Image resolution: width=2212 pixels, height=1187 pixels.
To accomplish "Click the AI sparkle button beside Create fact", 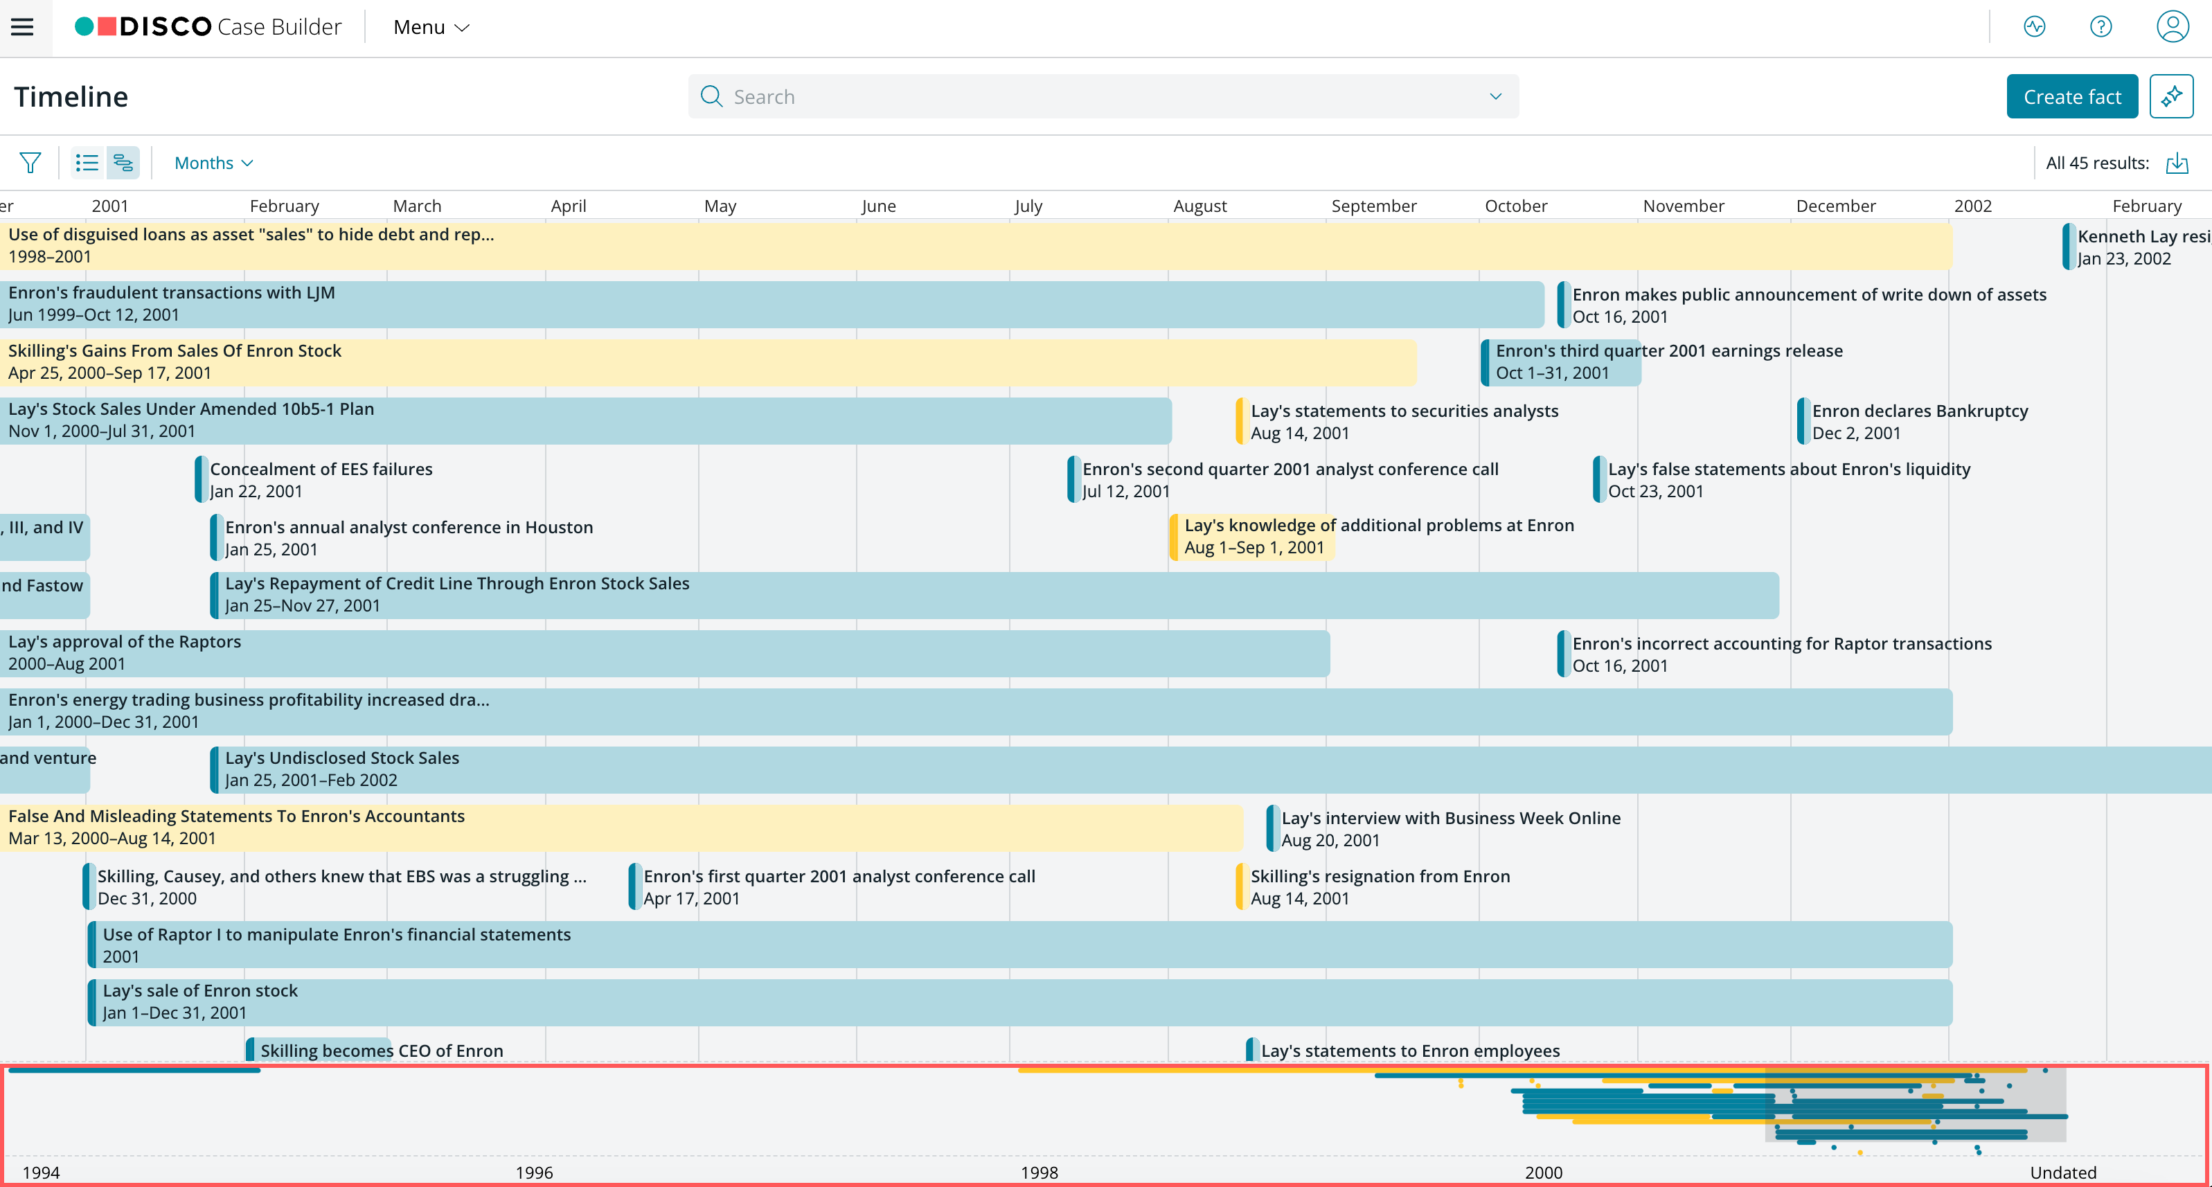I will tap(2172, 96).
